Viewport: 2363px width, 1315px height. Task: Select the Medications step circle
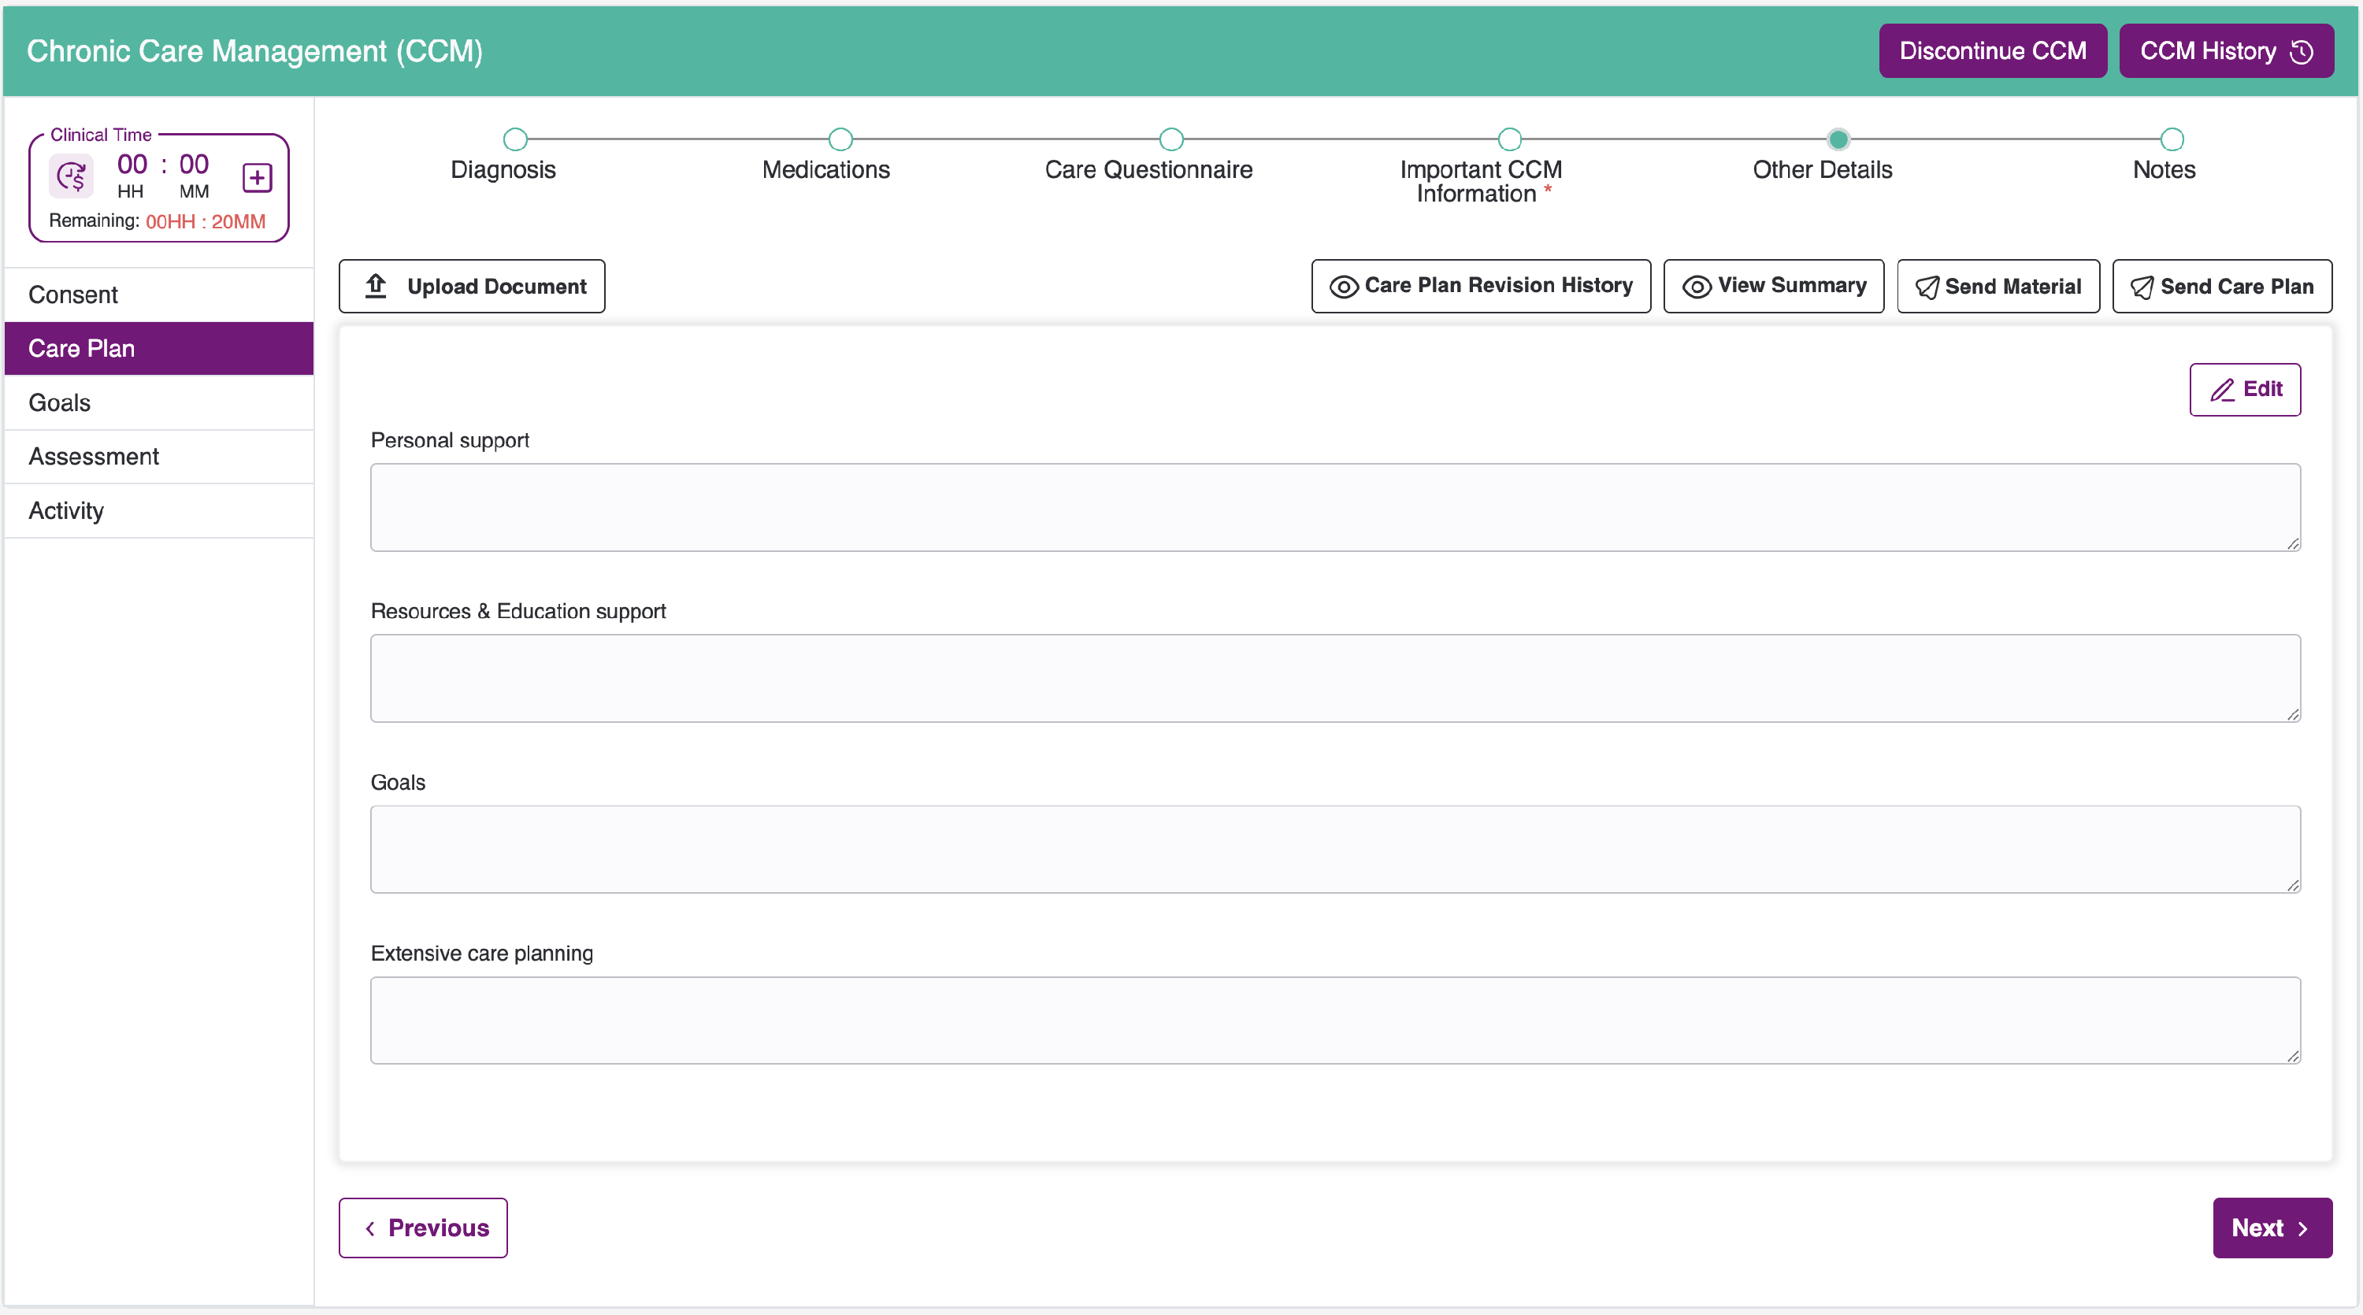[x=840, y=139]
